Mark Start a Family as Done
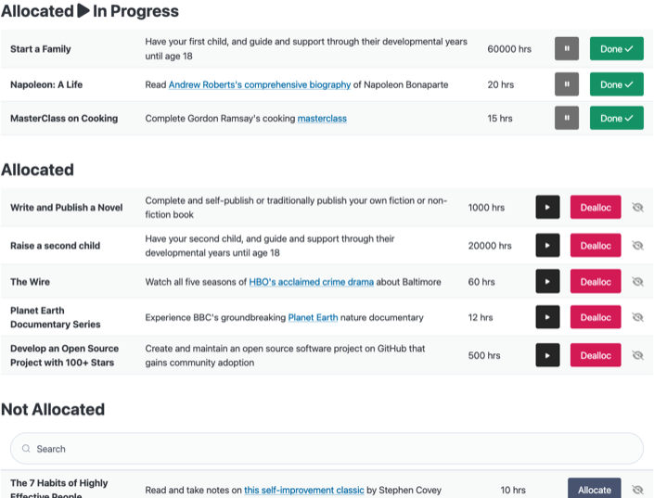The width and height of the screenshot is (654, 498). pos(617,49)
